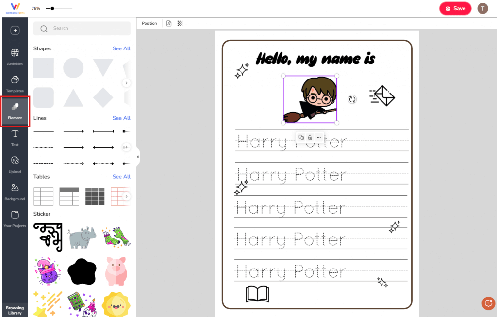
Task: Select the 'Hello, my name is' heading
Action: point(315,59)
